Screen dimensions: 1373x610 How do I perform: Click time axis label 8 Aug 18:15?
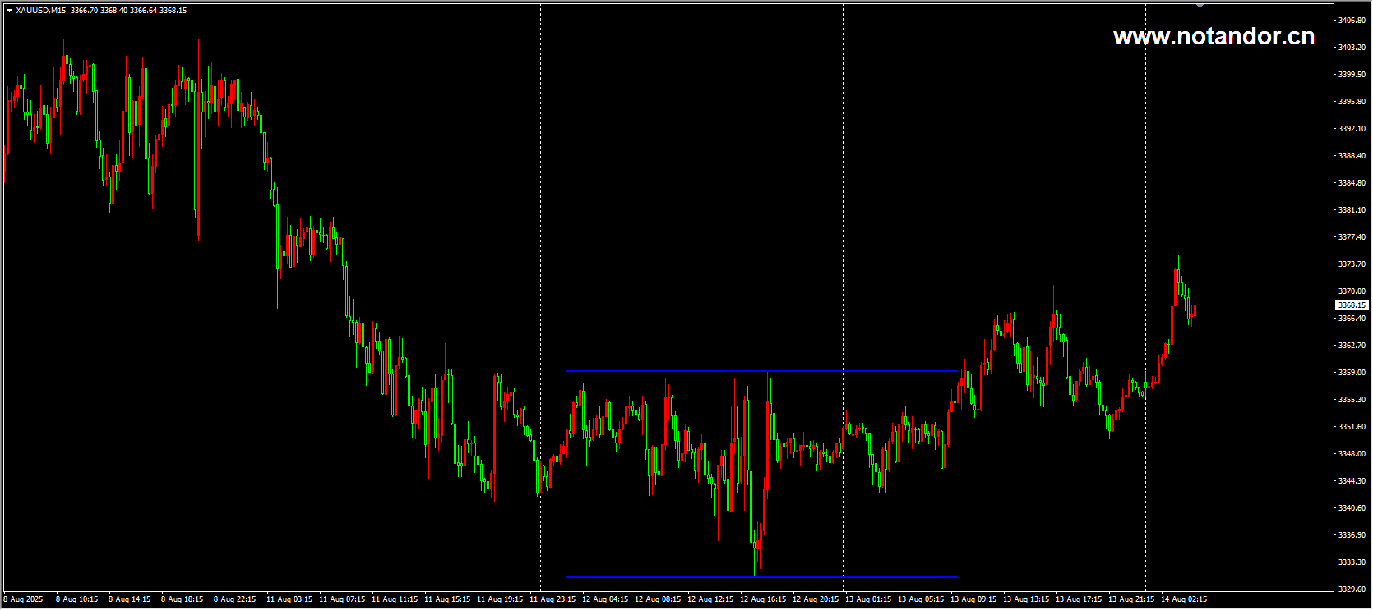pyautogui.click(x=182, y=599)
